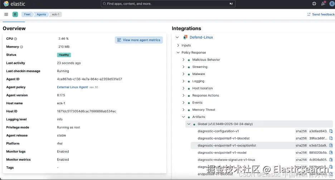The height and width of the screenshot is (180, 335).
Task: Select the Host ID value
Action: pyautogui.click(x=87, y=111)
